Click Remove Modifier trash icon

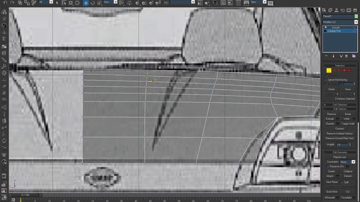[346, 56]
